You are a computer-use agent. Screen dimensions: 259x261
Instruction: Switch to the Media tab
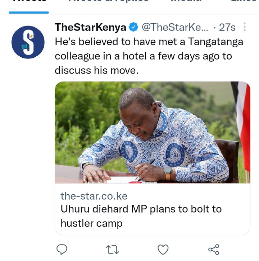[x=186, y=1]
